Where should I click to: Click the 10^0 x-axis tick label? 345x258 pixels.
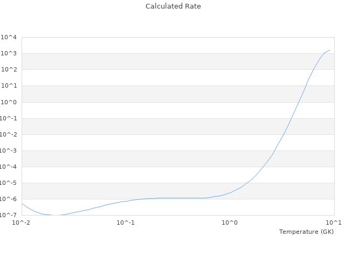pyautogui.click(x=230, y=222)
